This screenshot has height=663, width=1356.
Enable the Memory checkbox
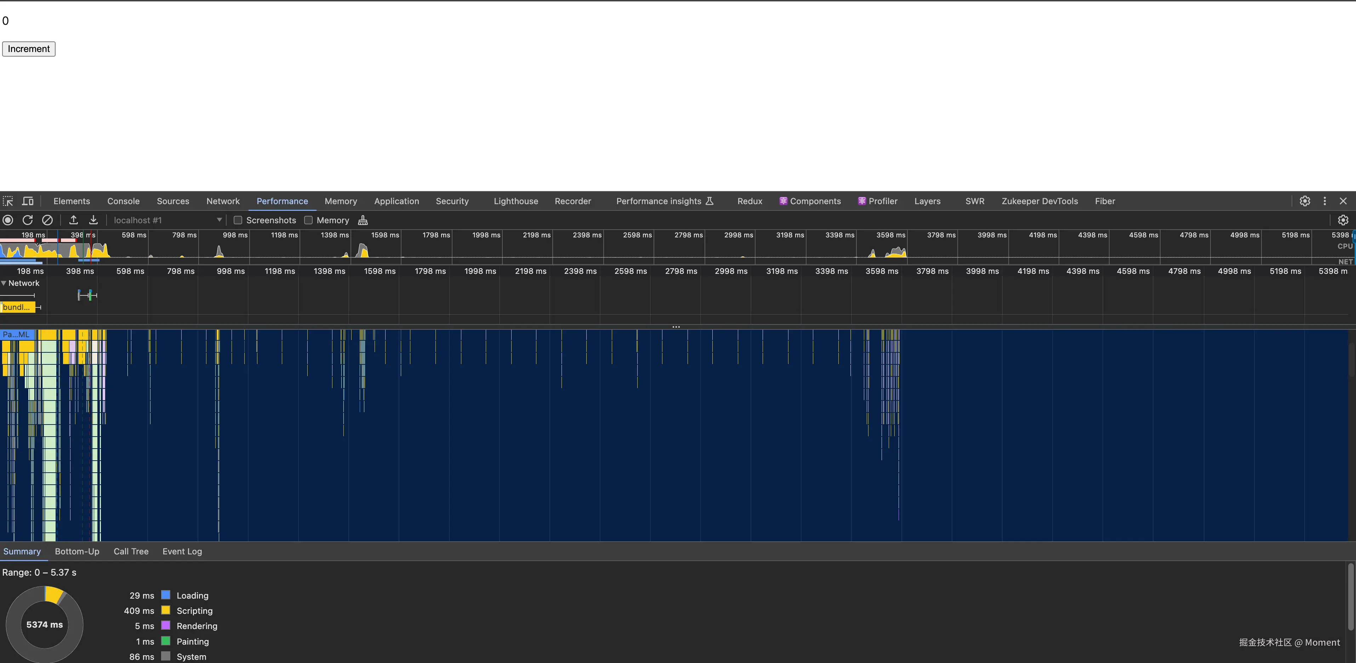tap(308, 220)
